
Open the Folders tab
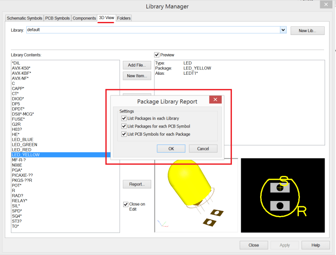click(124, 18)
